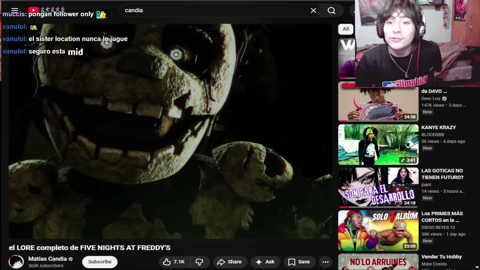The height and width of the screenshot is (270, 480).
Task: Open KANYE KRAZY video title
Action: tap(439, 127)
